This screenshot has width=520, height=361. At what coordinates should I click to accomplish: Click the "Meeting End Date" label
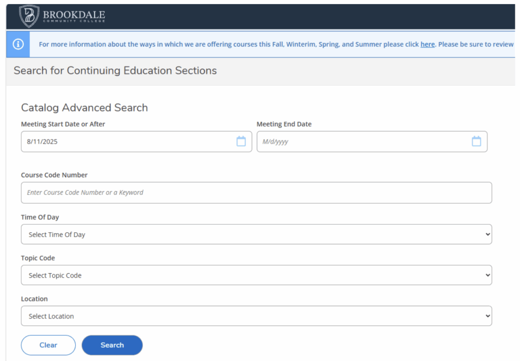tap(284, 124)
